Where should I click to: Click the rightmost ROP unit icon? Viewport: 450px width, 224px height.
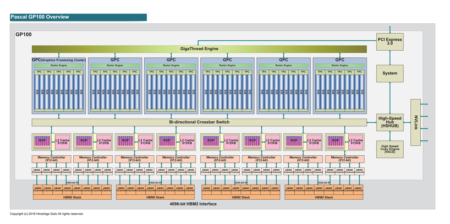pos(336,142)
